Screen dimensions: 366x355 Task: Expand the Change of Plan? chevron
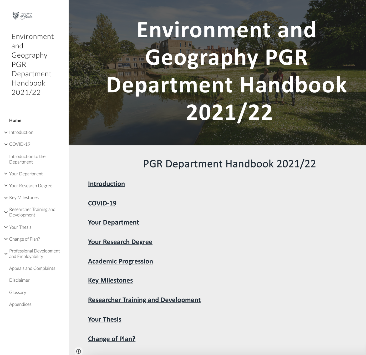(6, 239)
